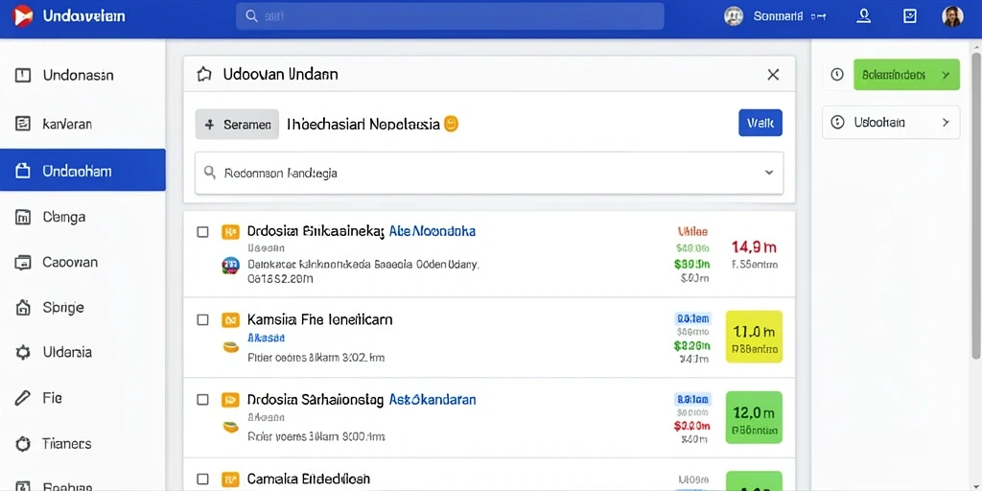Viewport: 982px width, 491px height.
Task: Click the clock icon beside Udoohain
Action: [x=837, y=122]
